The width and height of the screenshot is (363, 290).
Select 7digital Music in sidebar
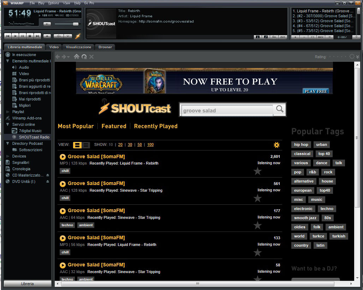click(30, 131)
